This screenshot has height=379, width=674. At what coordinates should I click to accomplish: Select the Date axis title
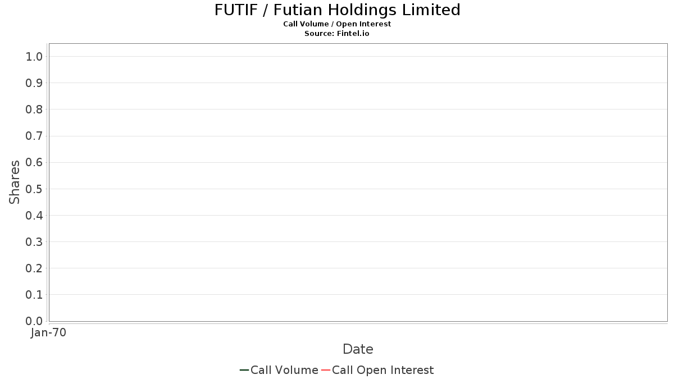[358, 349]
